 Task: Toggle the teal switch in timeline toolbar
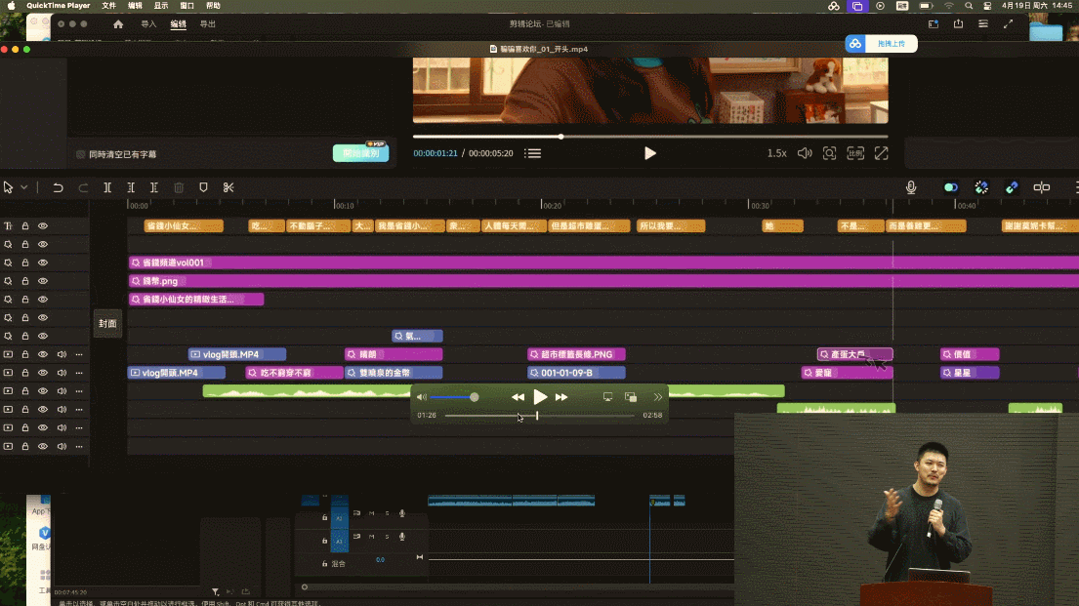tap(950, 187)
